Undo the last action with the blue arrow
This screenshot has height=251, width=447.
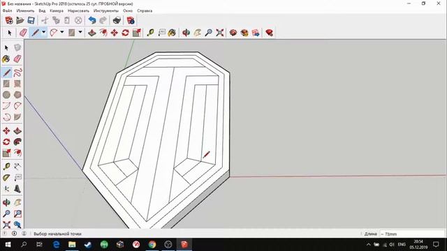[x=91, y=20]
